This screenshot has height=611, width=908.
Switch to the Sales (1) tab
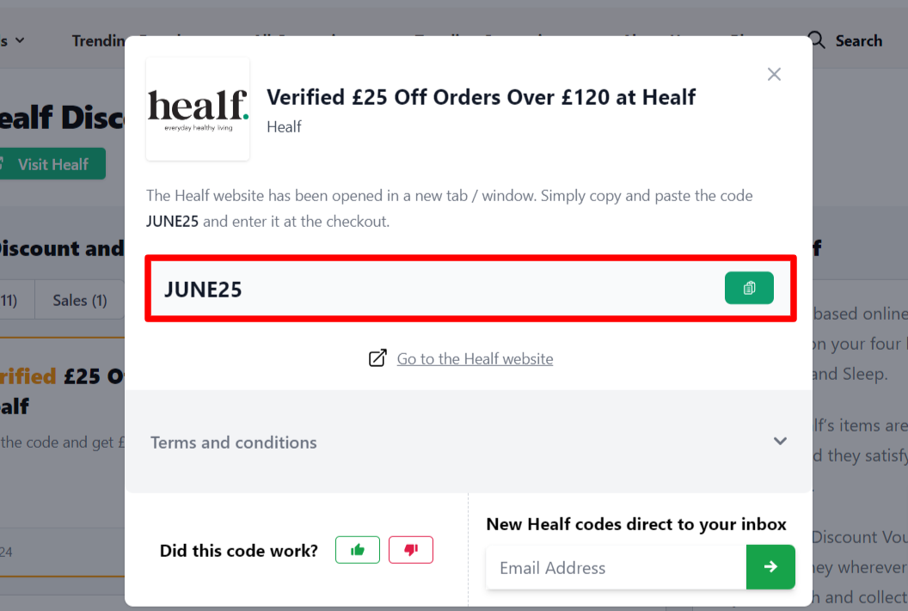(78, 300)
